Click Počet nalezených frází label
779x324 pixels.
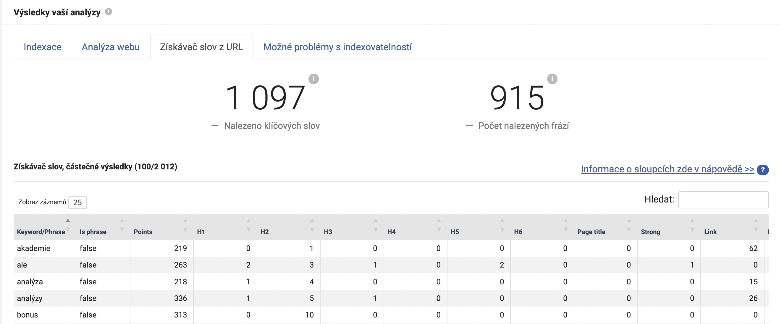(x=523, y=126)
